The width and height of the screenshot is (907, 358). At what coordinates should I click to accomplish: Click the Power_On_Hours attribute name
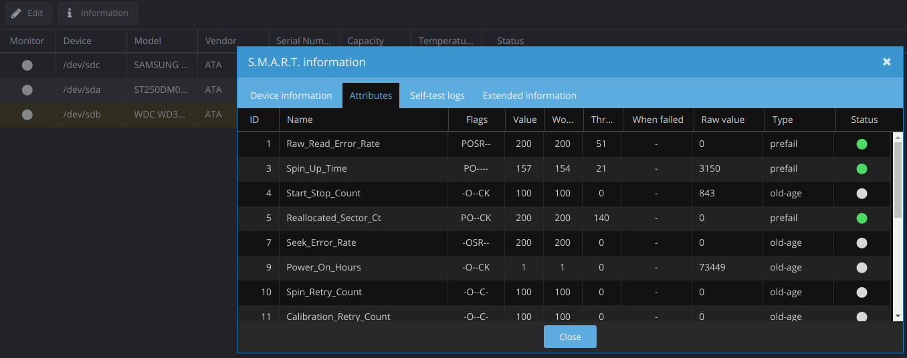coord(324,268)
